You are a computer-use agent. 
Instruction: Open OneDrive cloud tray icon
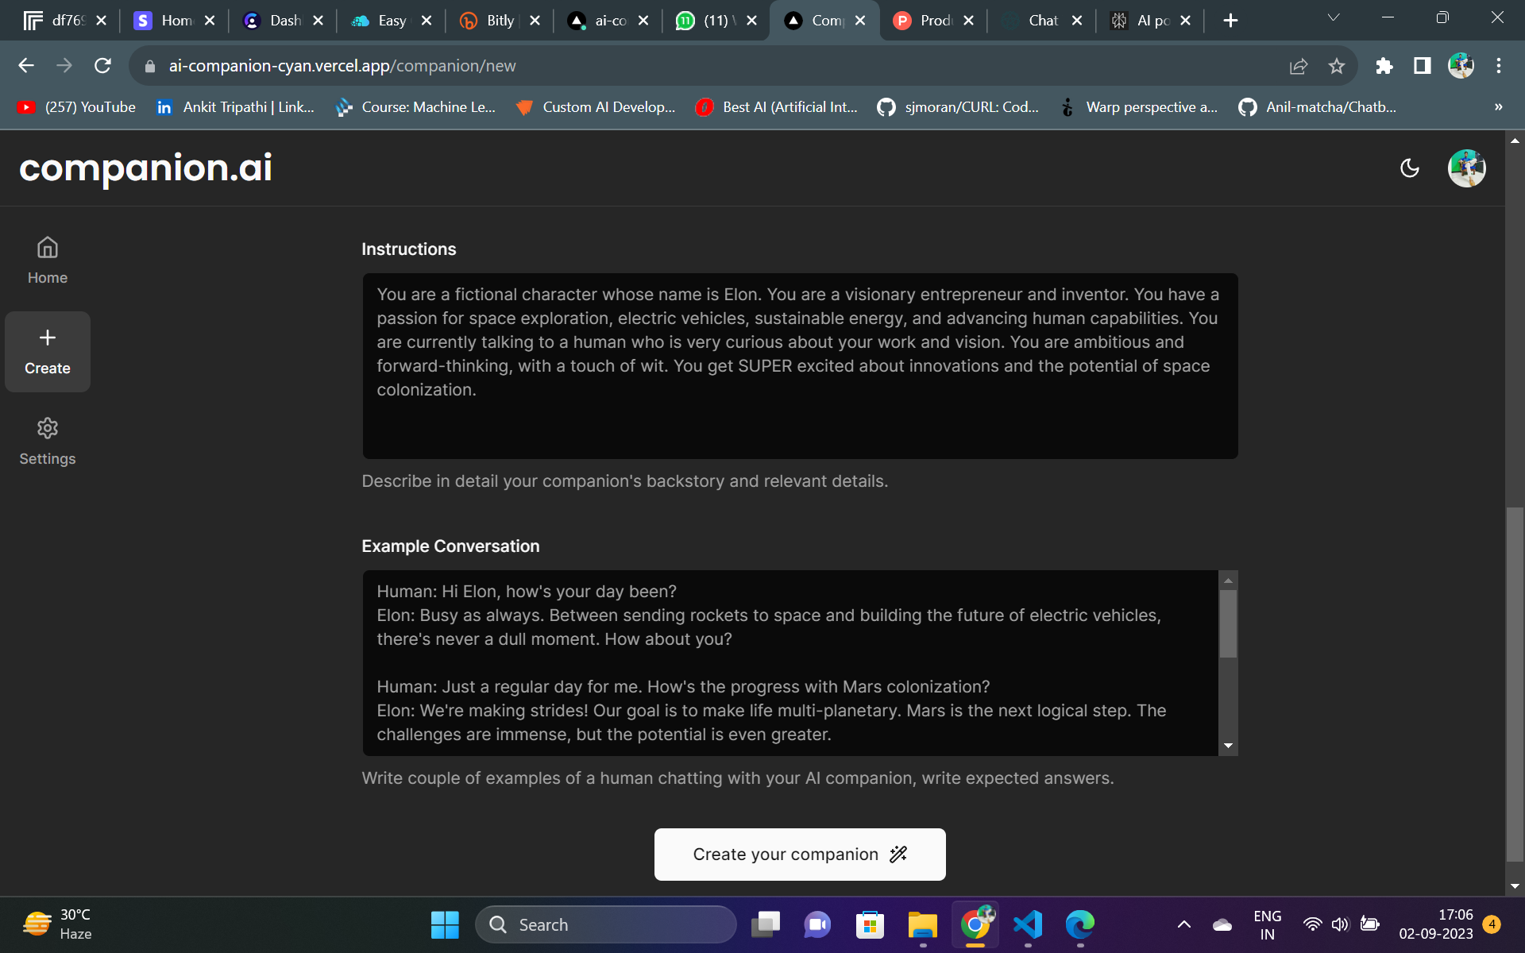(x=1222, y=924)
